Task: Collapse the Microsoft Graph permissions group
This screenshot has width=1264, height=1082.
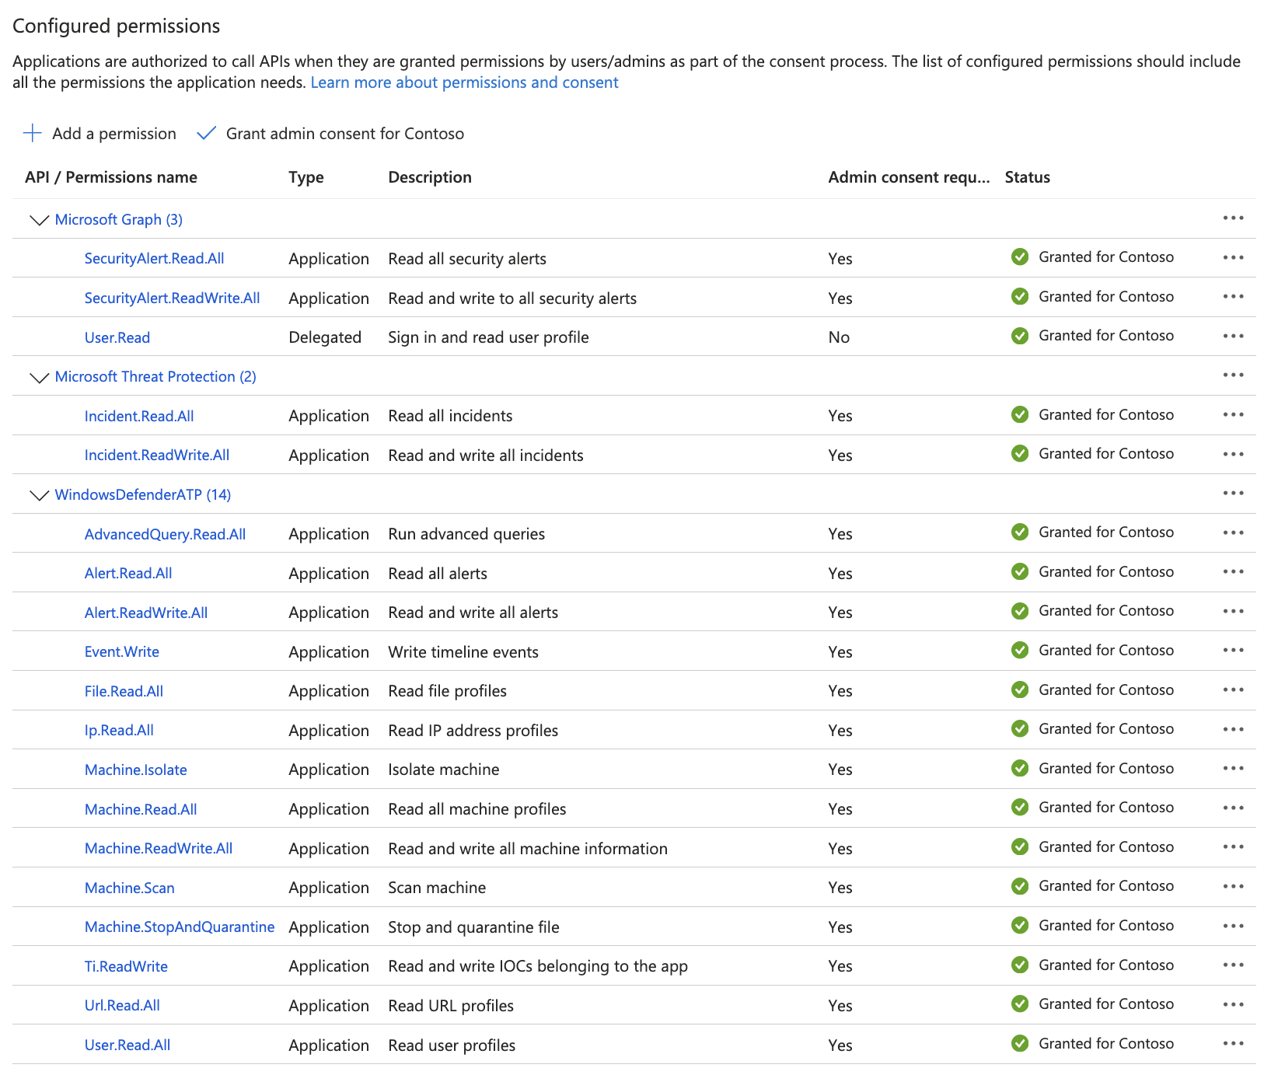Action: (x=39, y=220)
